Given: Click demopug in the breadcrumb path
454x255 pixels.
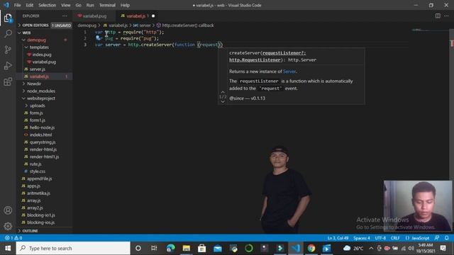Looking at the screenshot, I should [x=87, y=25].
